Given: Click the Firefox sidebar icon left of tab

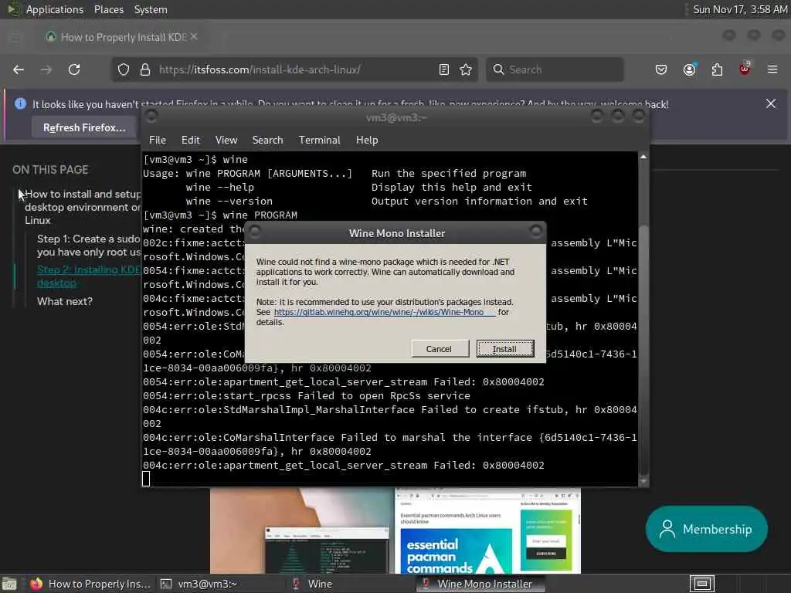Looking at the screenshot, I should pos(15,37).
